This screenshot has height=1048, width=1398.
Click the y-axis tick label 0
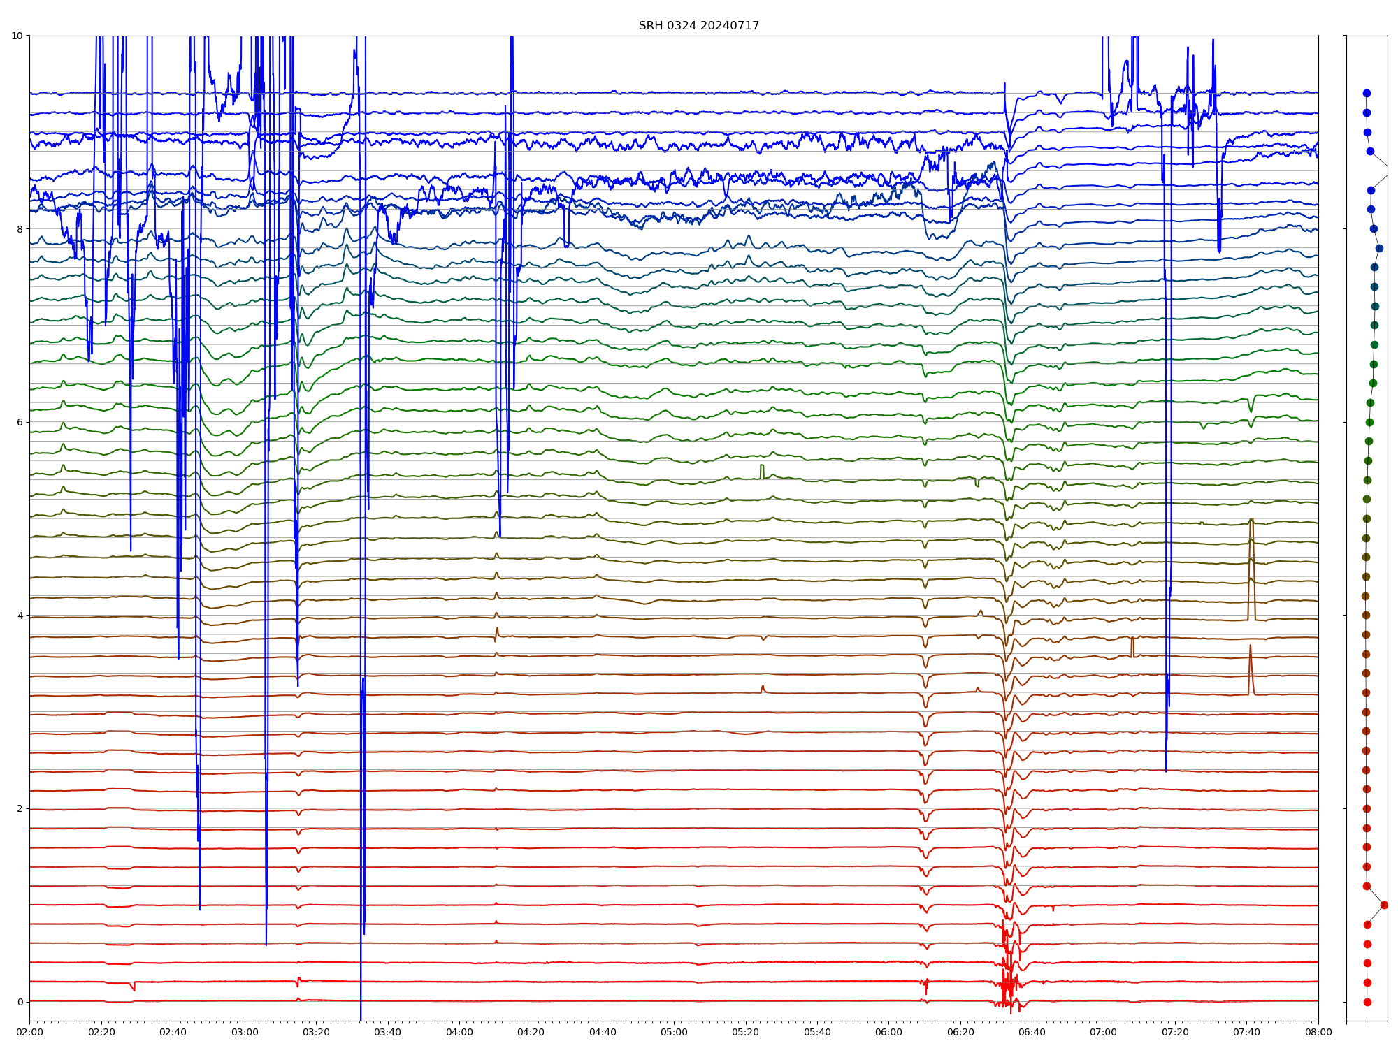(x=20, y=1002)
